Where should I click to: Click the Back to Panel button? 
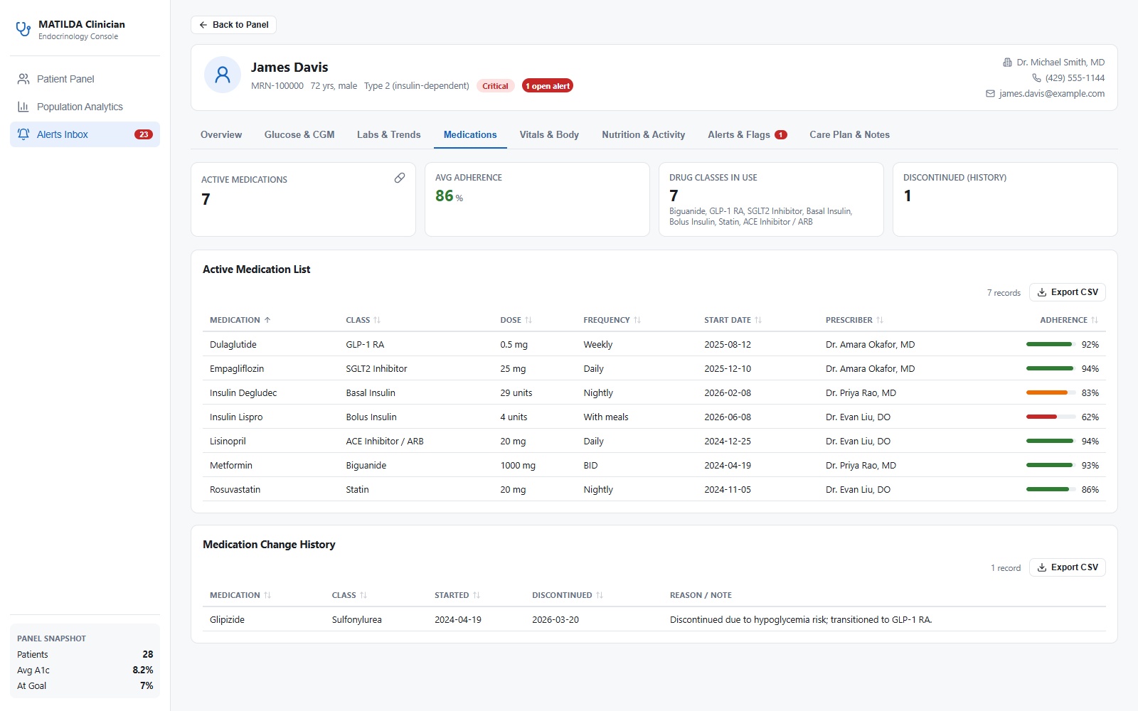233,25
